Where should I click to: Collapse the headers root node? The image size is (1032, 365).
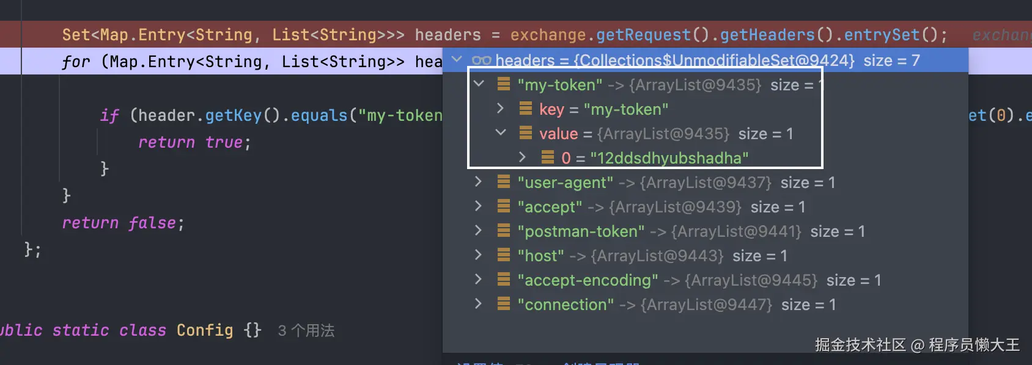456,60
